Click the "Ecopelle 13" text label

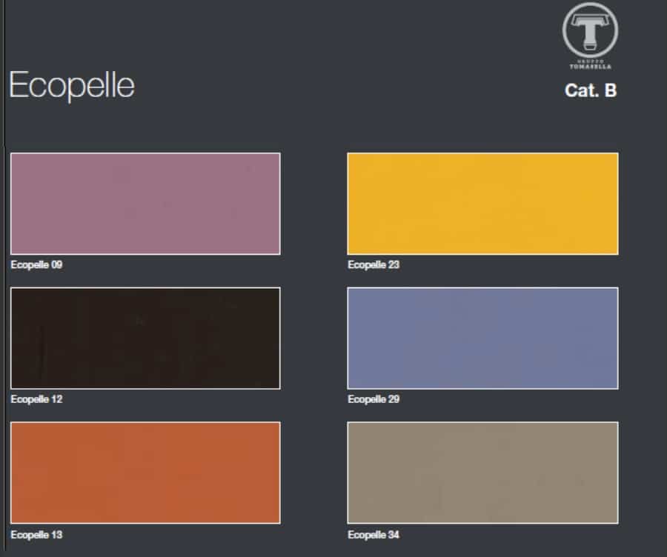pyautogui.click(x=36, y=534)
